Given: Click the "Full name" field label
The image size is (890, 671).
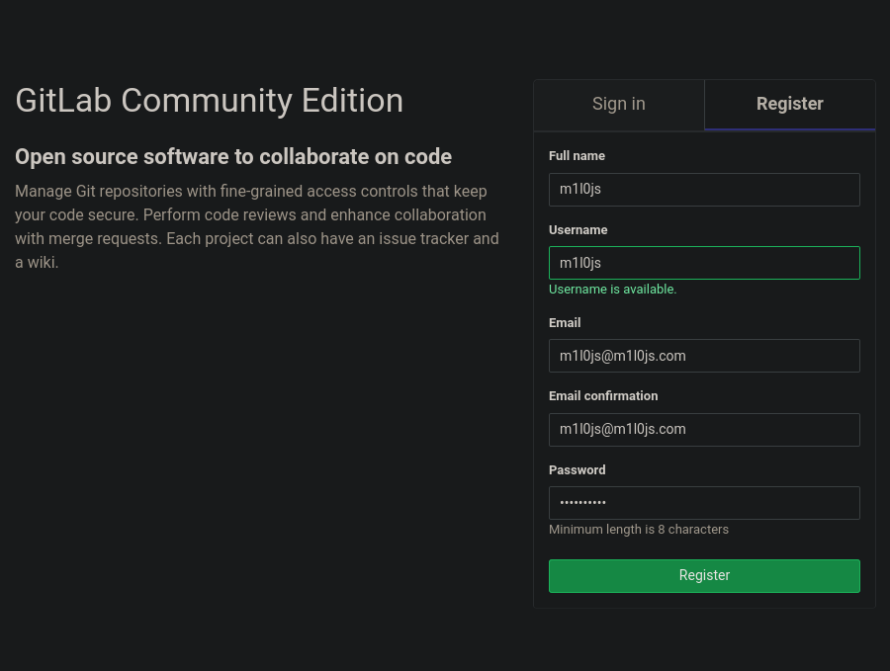Looking at the screenshot, I should click(577, 156).
